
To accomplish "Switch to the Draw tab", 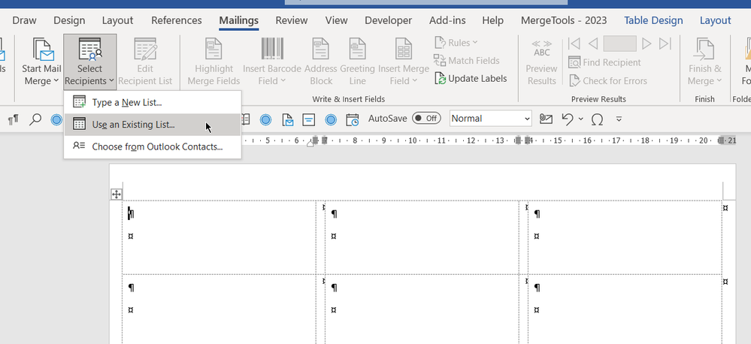I will pos(24,20).
